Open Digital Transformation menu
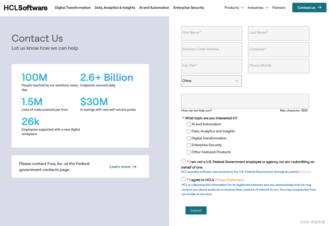 73,8
